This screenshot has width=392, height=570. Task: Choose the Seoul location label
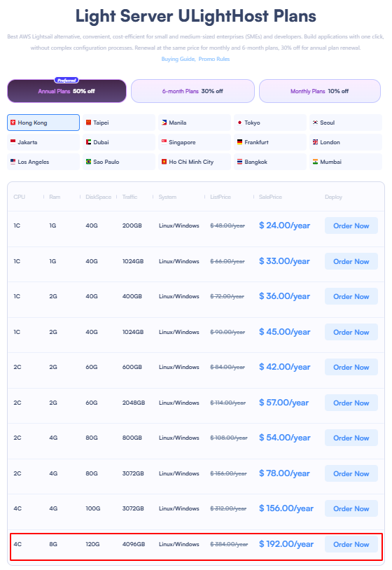(328, 123)
